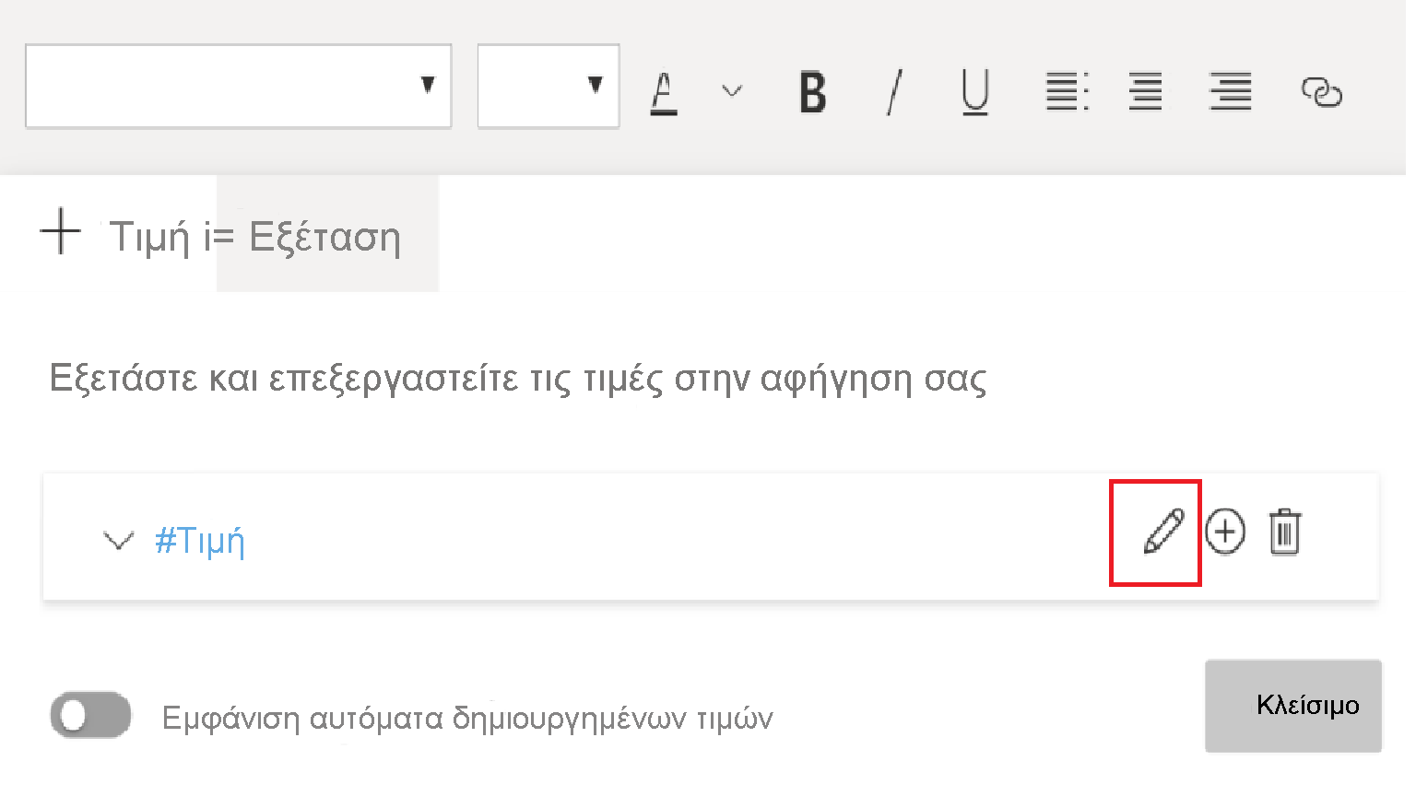Open the font family dropdown
This screenshot has width=1416, height=796.
click(238, 86)
